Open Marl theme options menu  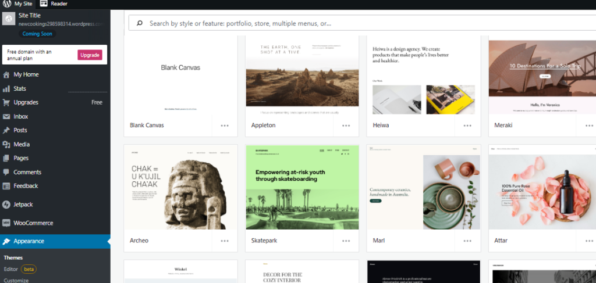coord(467,241)
